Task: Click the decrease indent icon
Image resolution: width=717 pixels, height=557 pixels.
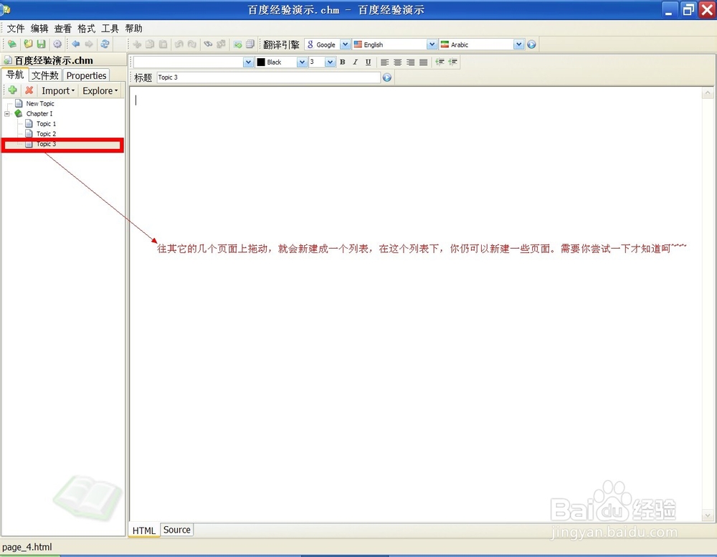Action: pos(440,62)
